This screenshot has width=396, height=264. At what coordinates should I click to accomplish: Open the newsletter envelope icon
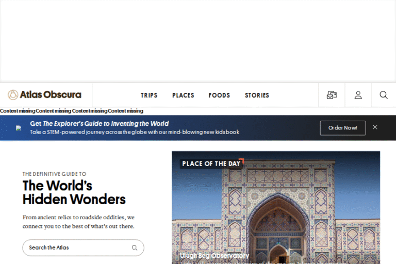[x=332, y=95]
